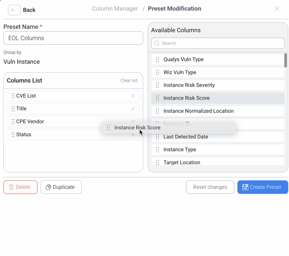Click Create Preset button

(x=262, y=187)
